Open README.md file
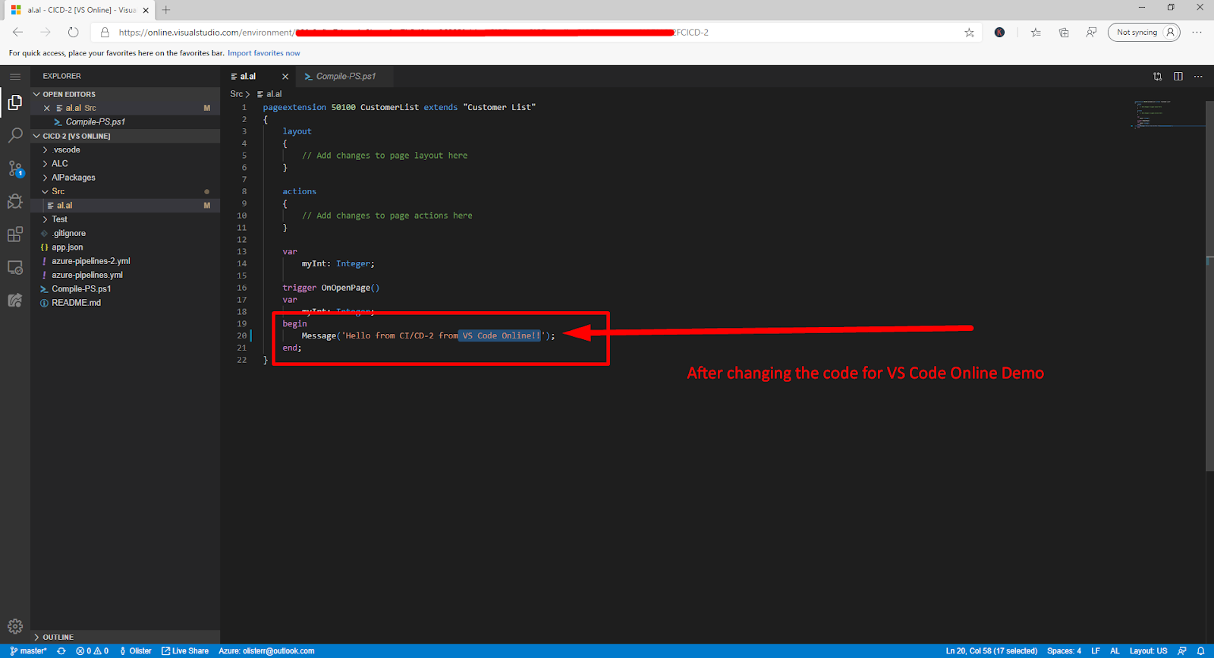 (125, 303)
